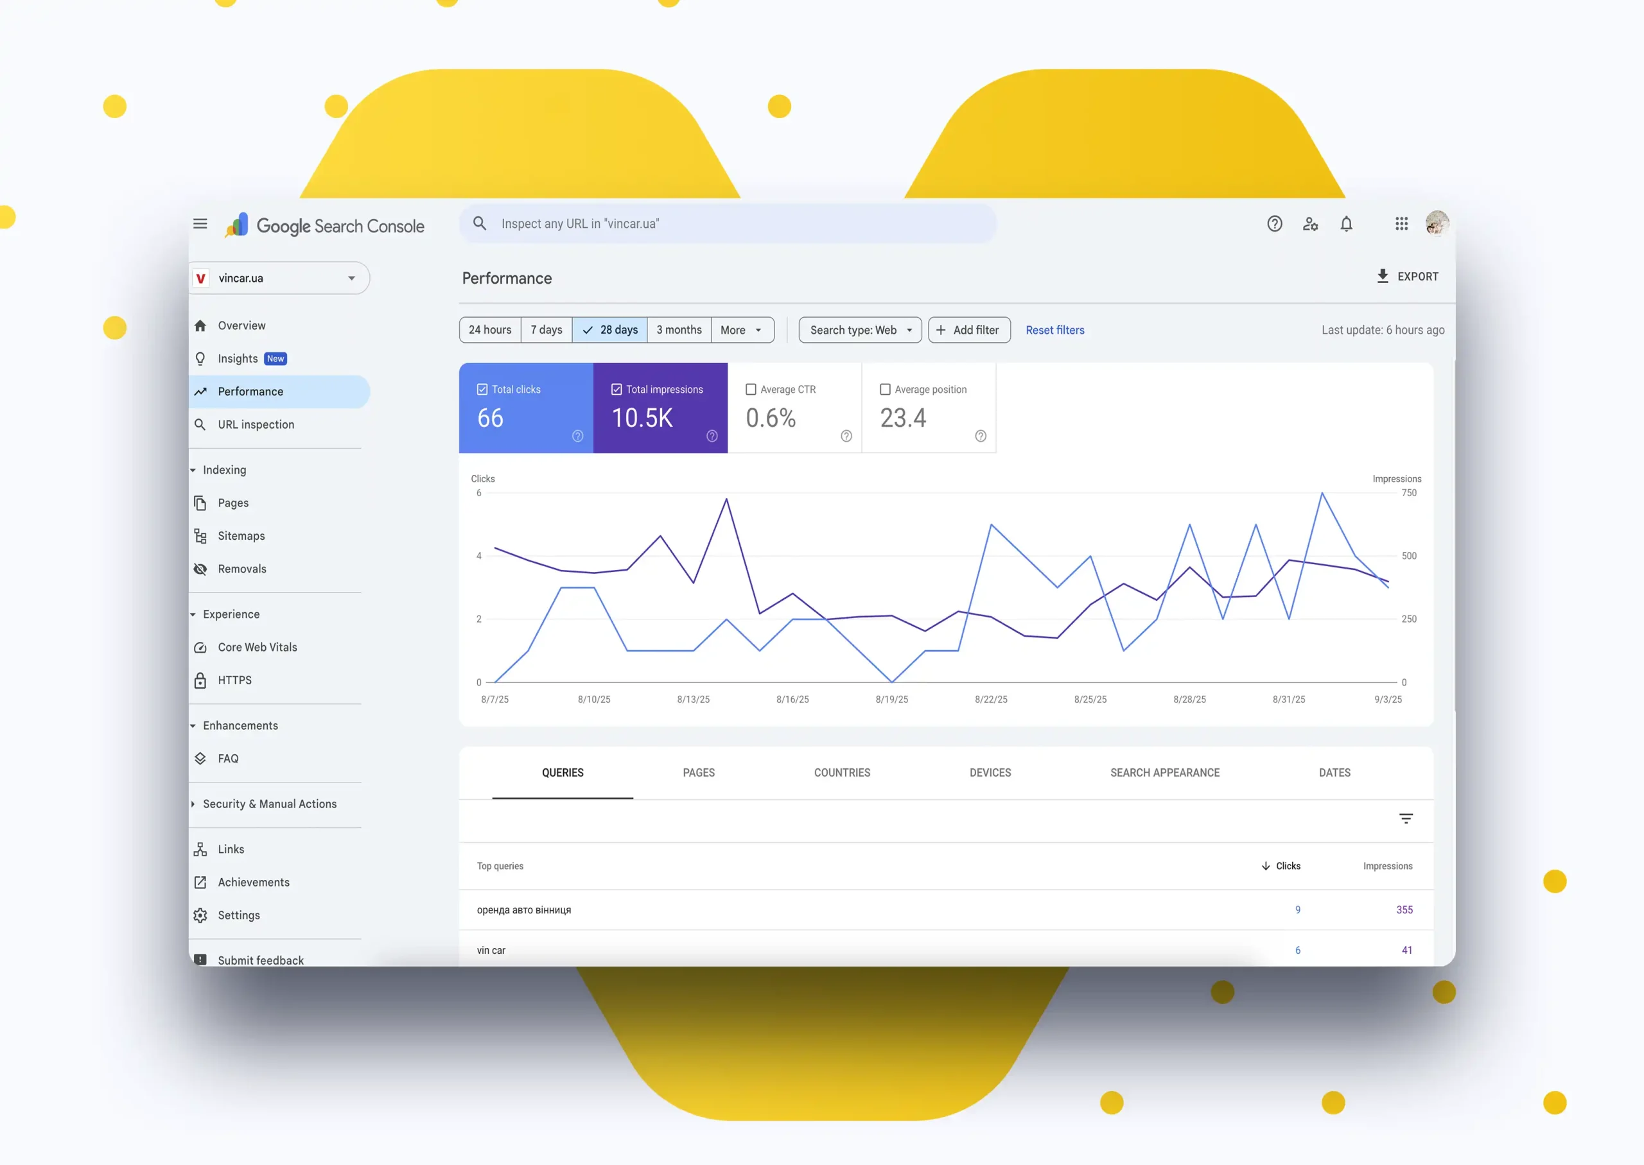Collapse the Indexing section
This screenshot has height=1165, width=1644.
point(193,470)
